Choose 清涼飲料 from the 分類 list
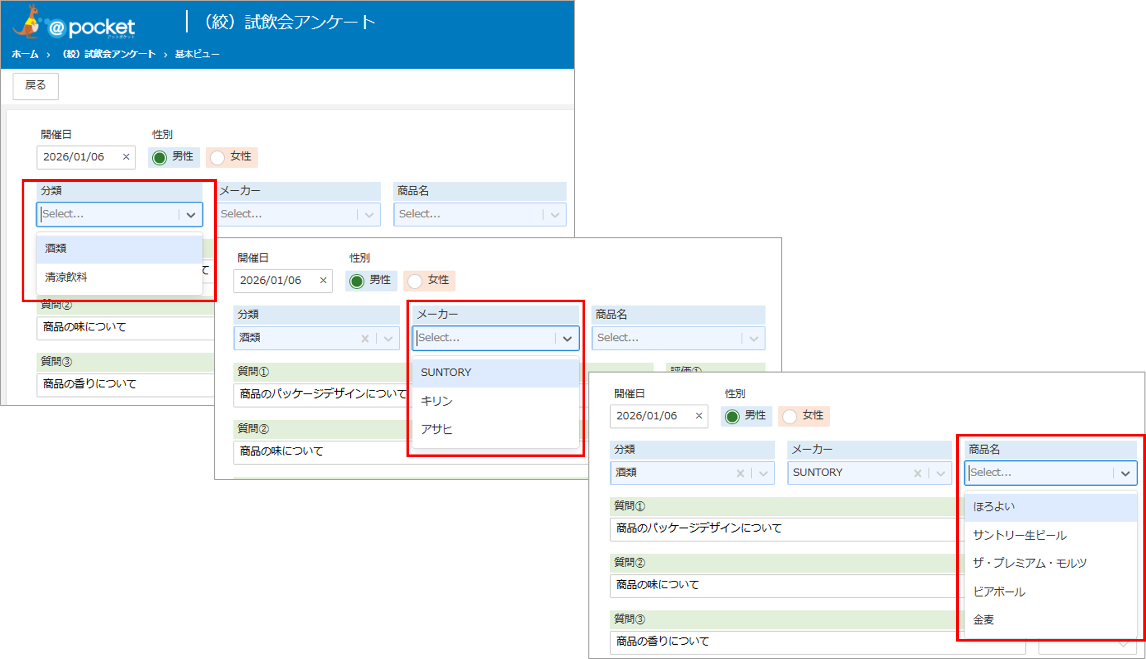 [66, 277]
